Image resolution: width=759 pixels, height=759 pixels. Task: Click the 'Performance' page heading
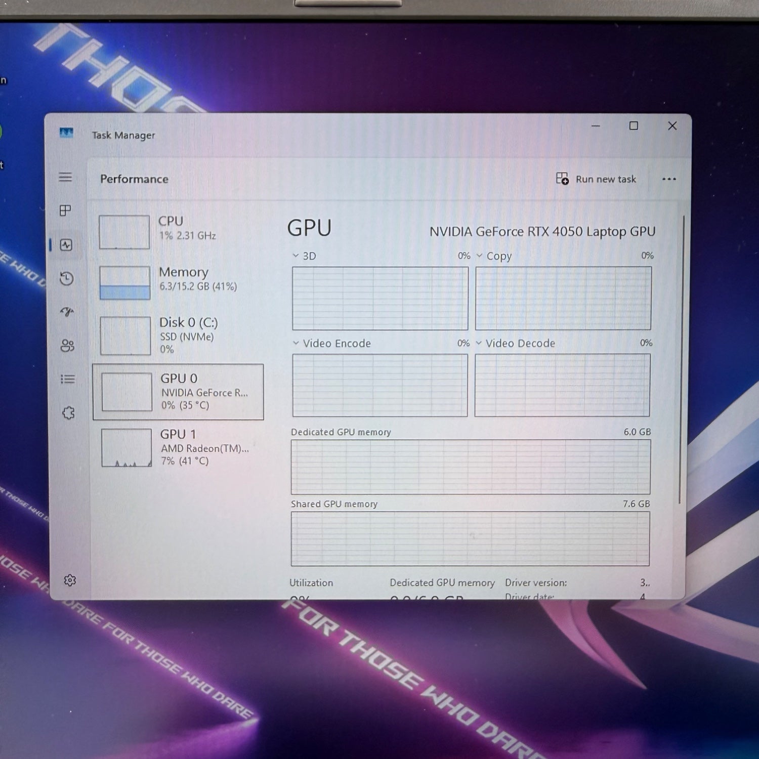tap(134, 179)
